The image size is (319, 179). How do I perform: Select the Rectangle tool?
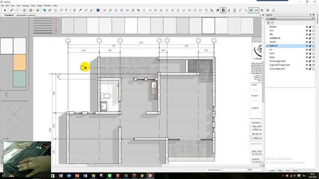click(24, 10)
